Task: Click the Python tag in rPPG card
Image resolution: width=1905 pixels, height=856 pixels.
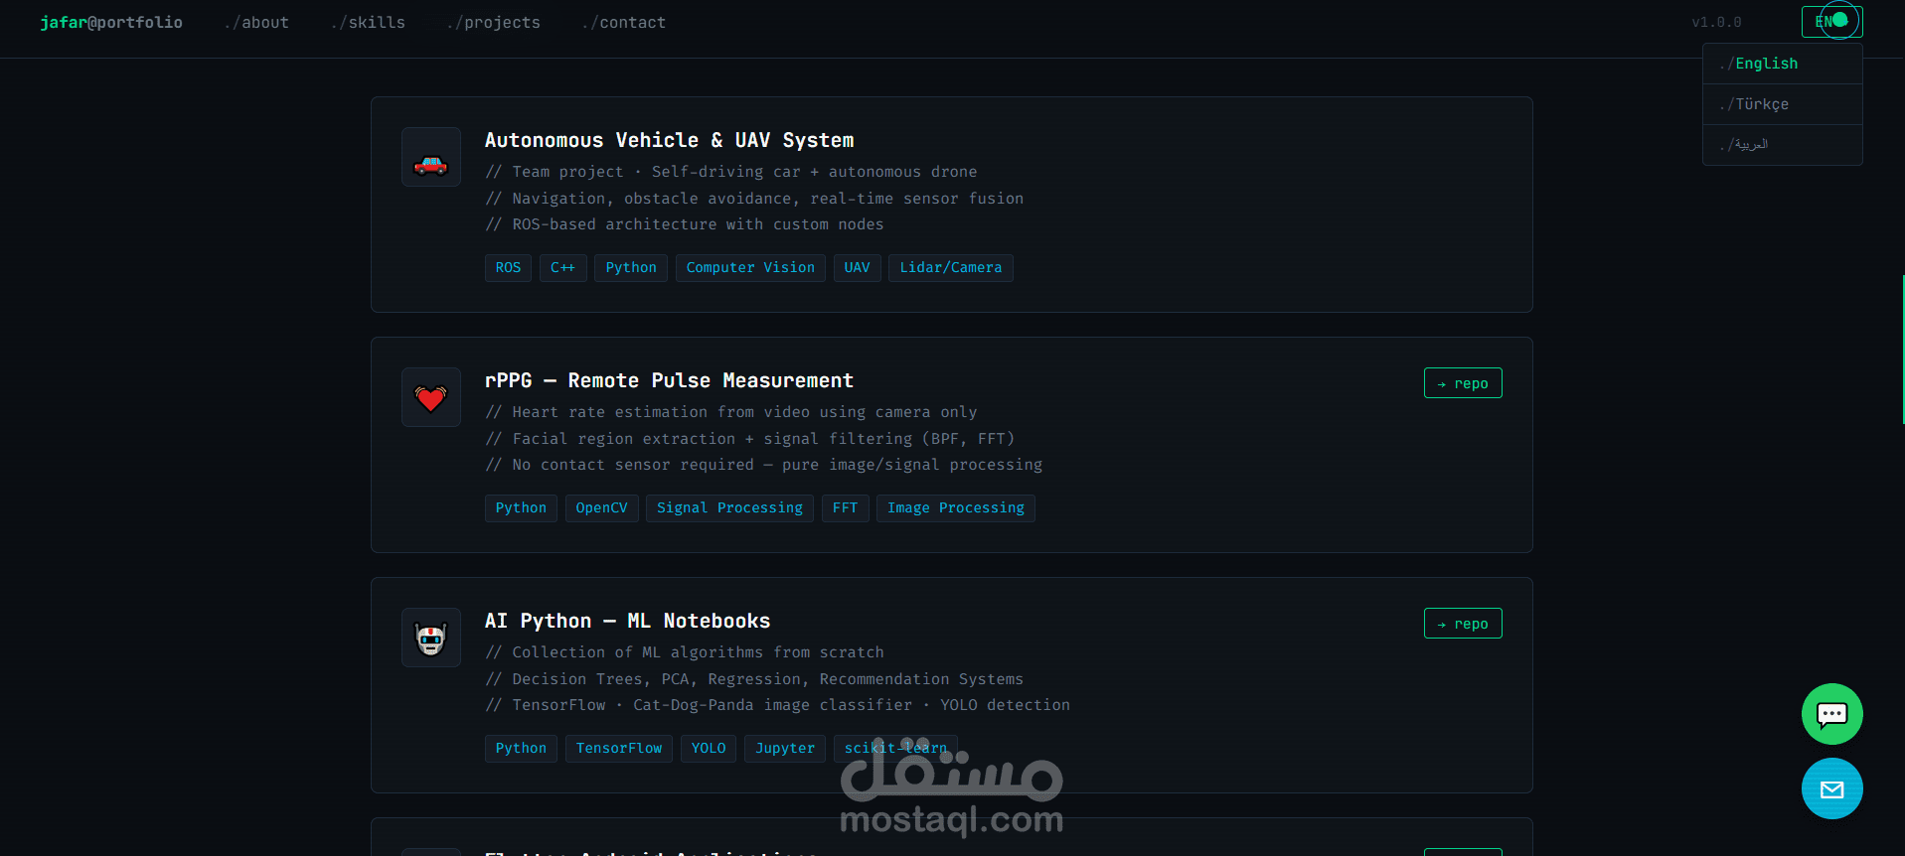Action: (x=521, y=508)
